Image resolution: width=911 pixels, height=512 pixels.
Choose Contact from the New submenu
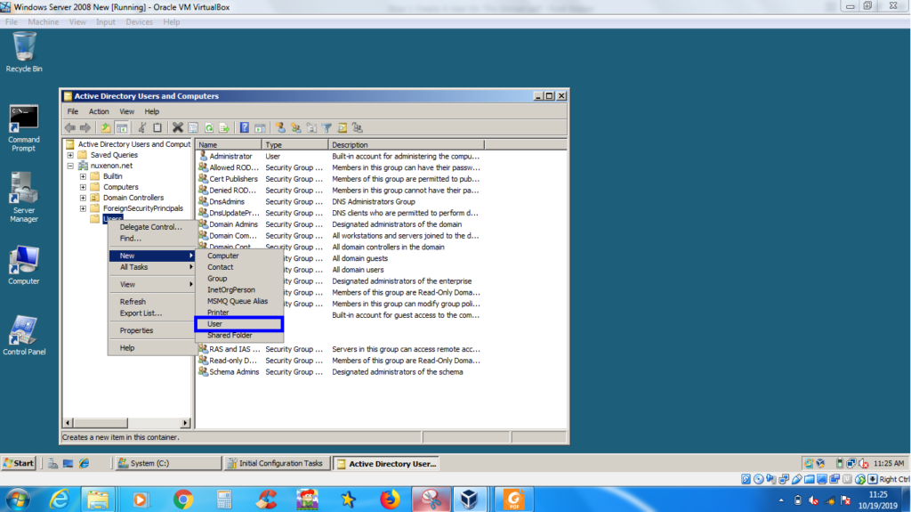tap(239, 267)
